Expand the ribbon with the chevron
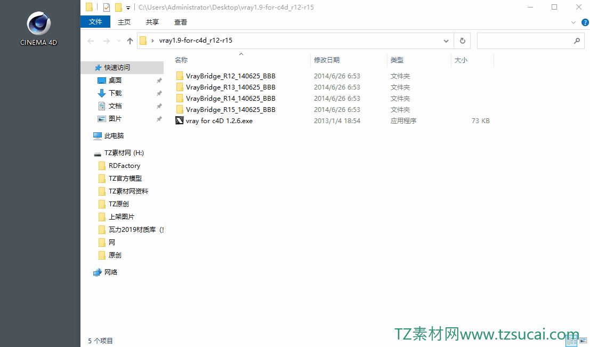Screen dimensions: 590x347 click(573, 22)
